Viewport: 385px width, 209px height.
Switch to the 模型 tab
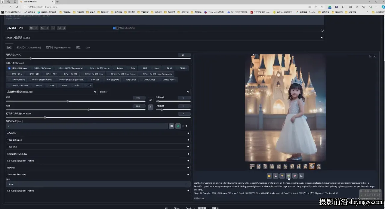coord(78,48)
